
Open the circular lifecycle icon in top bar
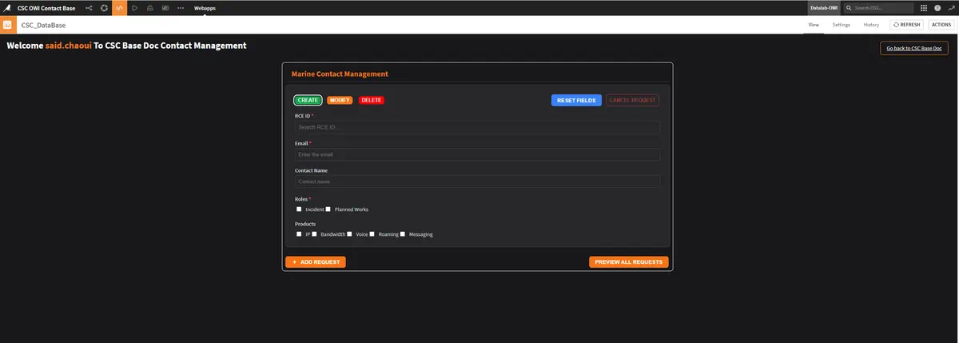click(x=104, y=7)
